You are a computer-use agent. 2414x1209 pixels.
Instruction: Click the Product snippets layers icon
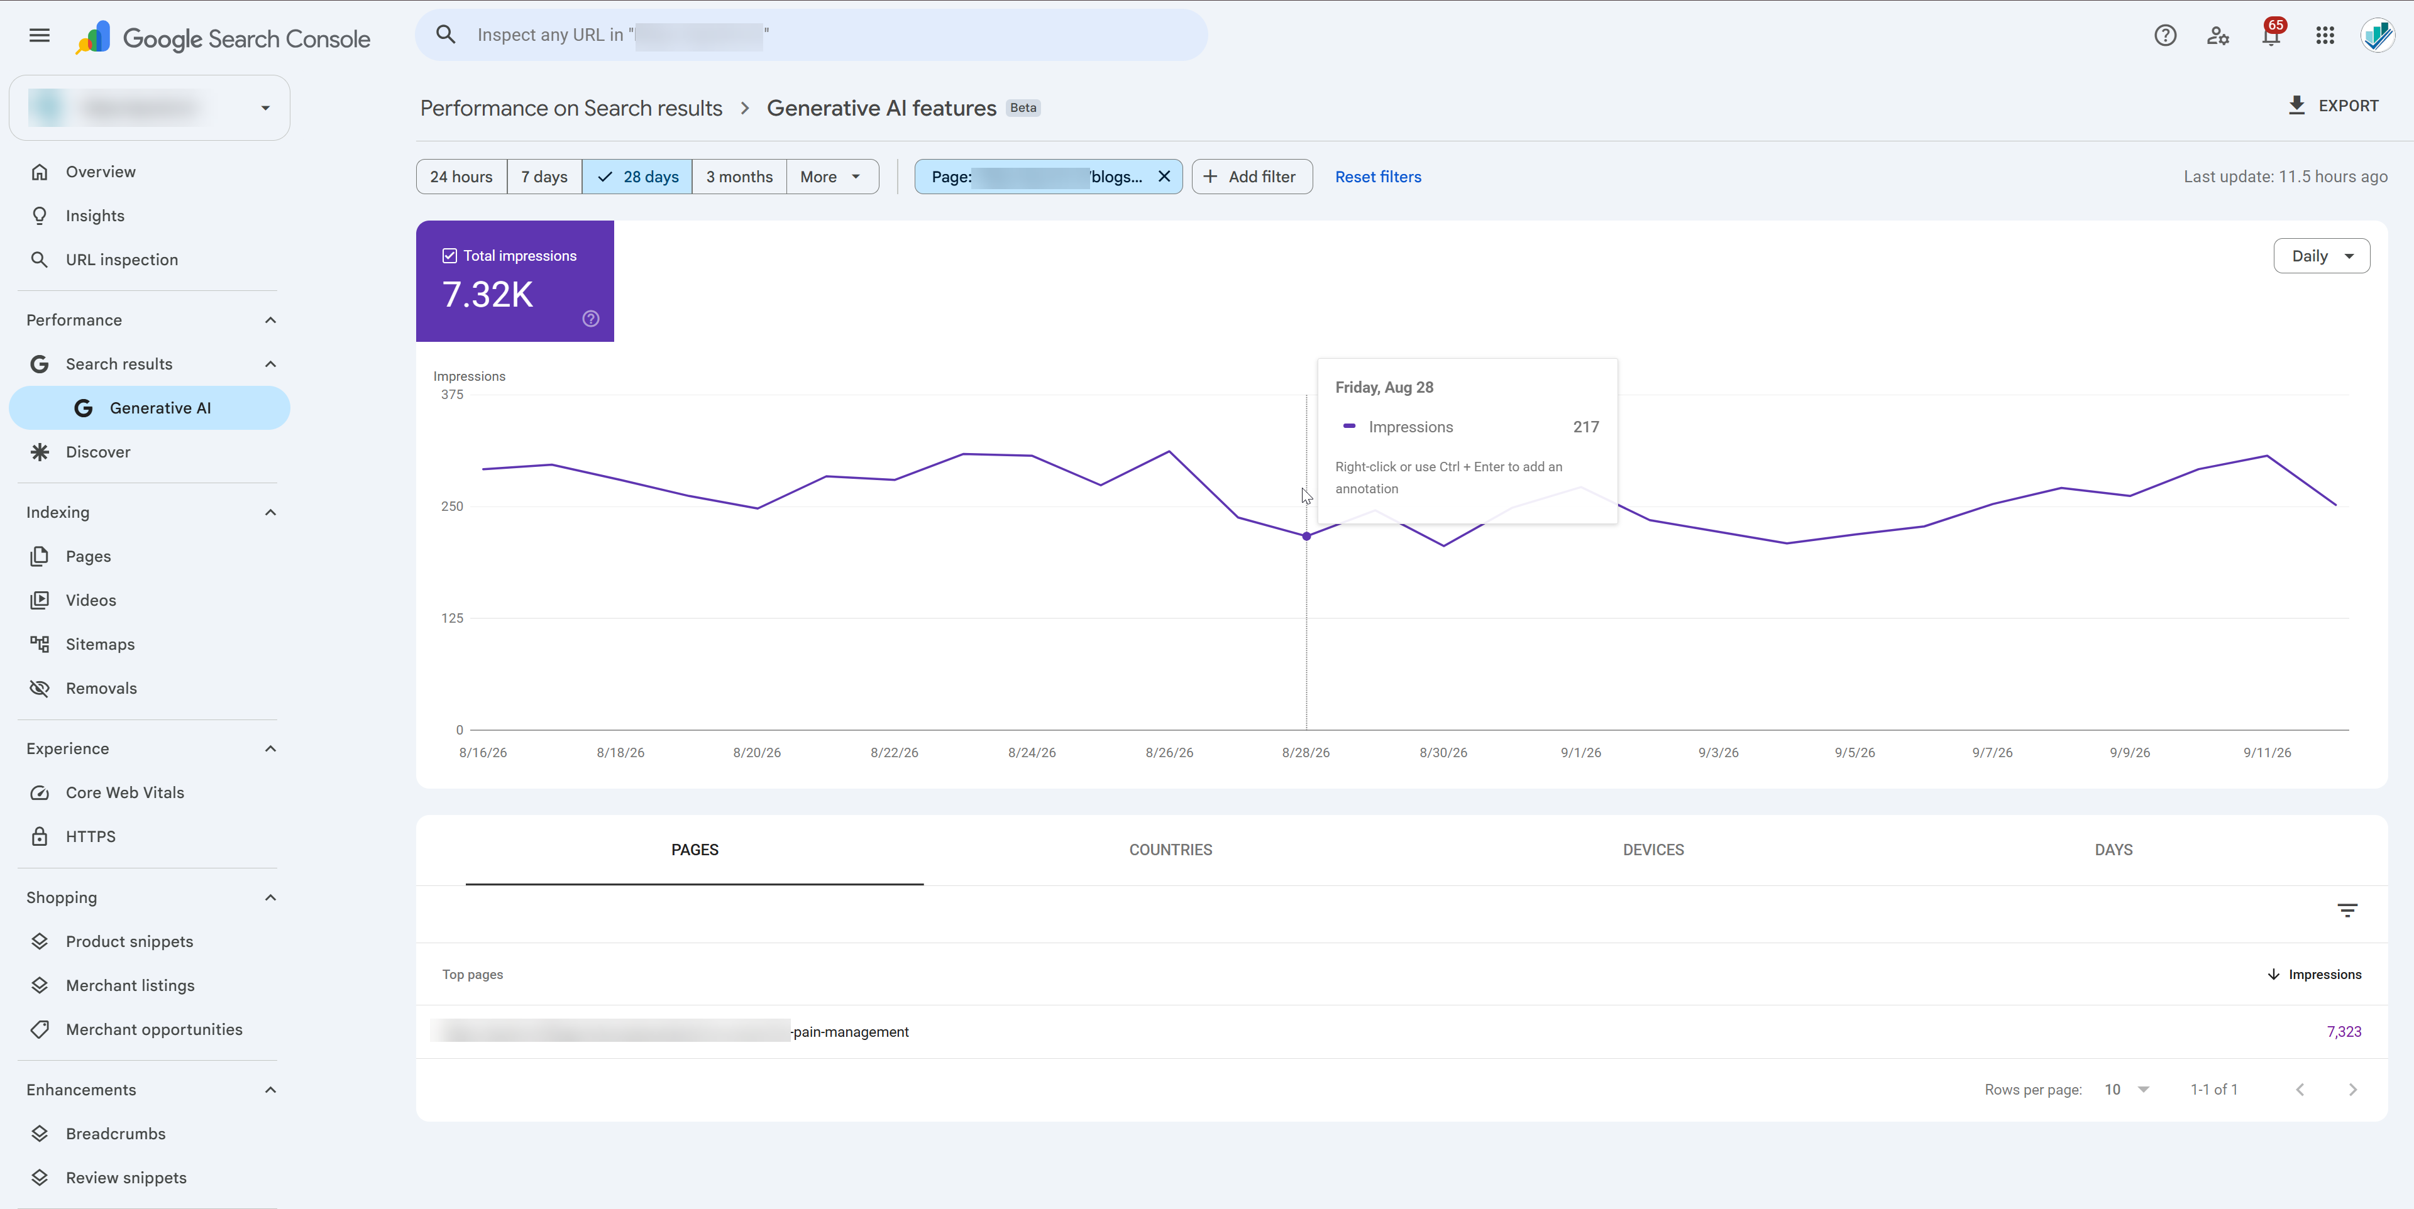pos(40,941)
